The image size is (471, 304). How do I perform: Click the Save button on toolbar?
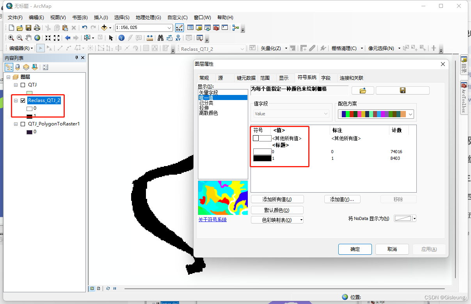click(x=28, y=27)
